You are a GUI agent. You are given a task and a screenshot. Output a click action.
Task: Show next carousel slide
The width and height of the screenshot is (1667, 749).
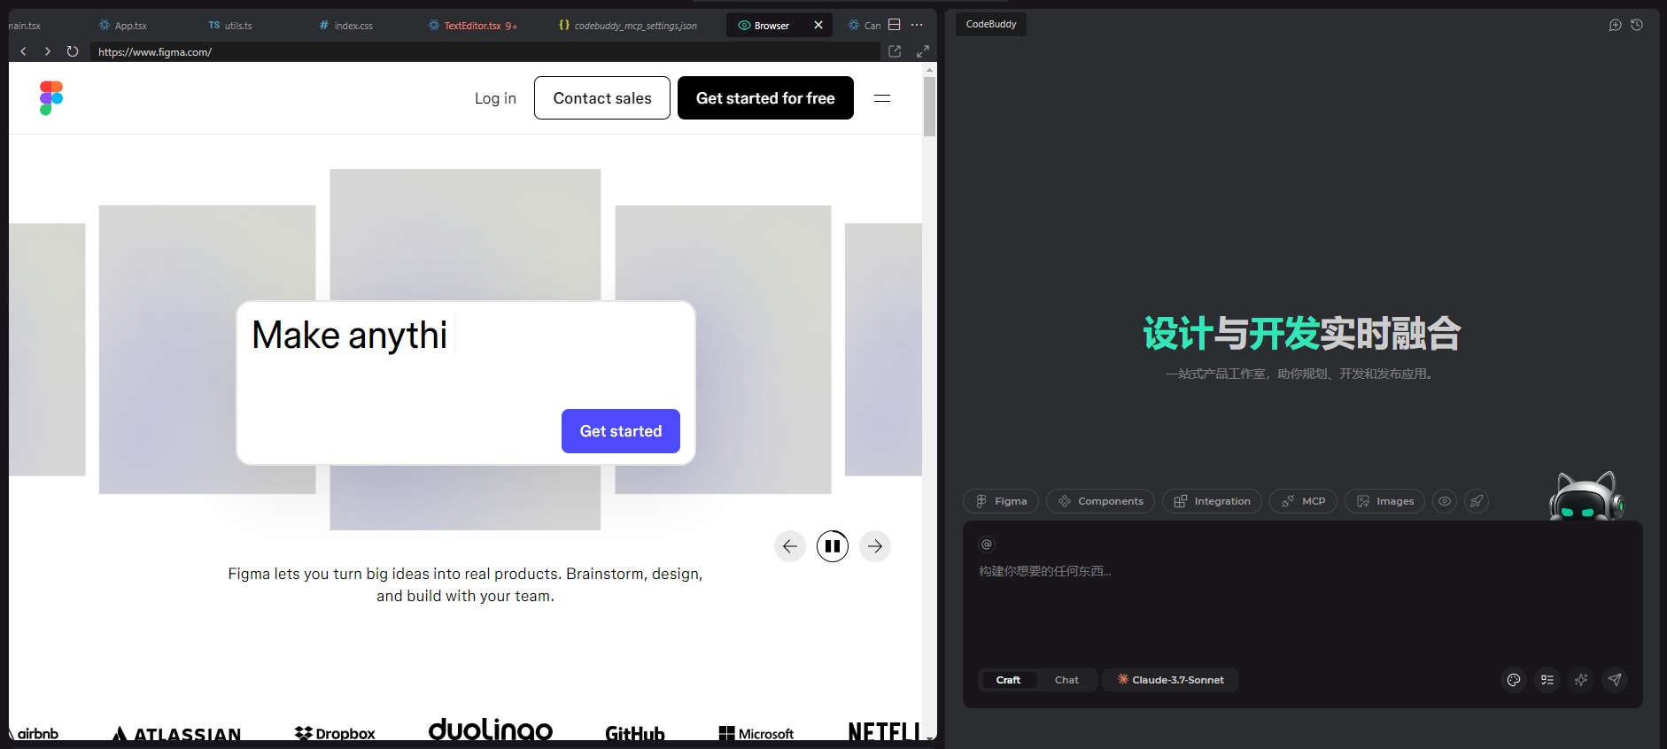(x=875, y=546)
